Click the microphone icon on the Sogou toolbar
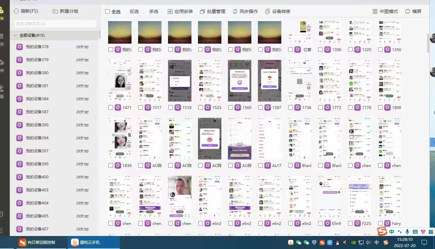Image resolution: width=435 pixels, height=249 pixels. (407, 232)
